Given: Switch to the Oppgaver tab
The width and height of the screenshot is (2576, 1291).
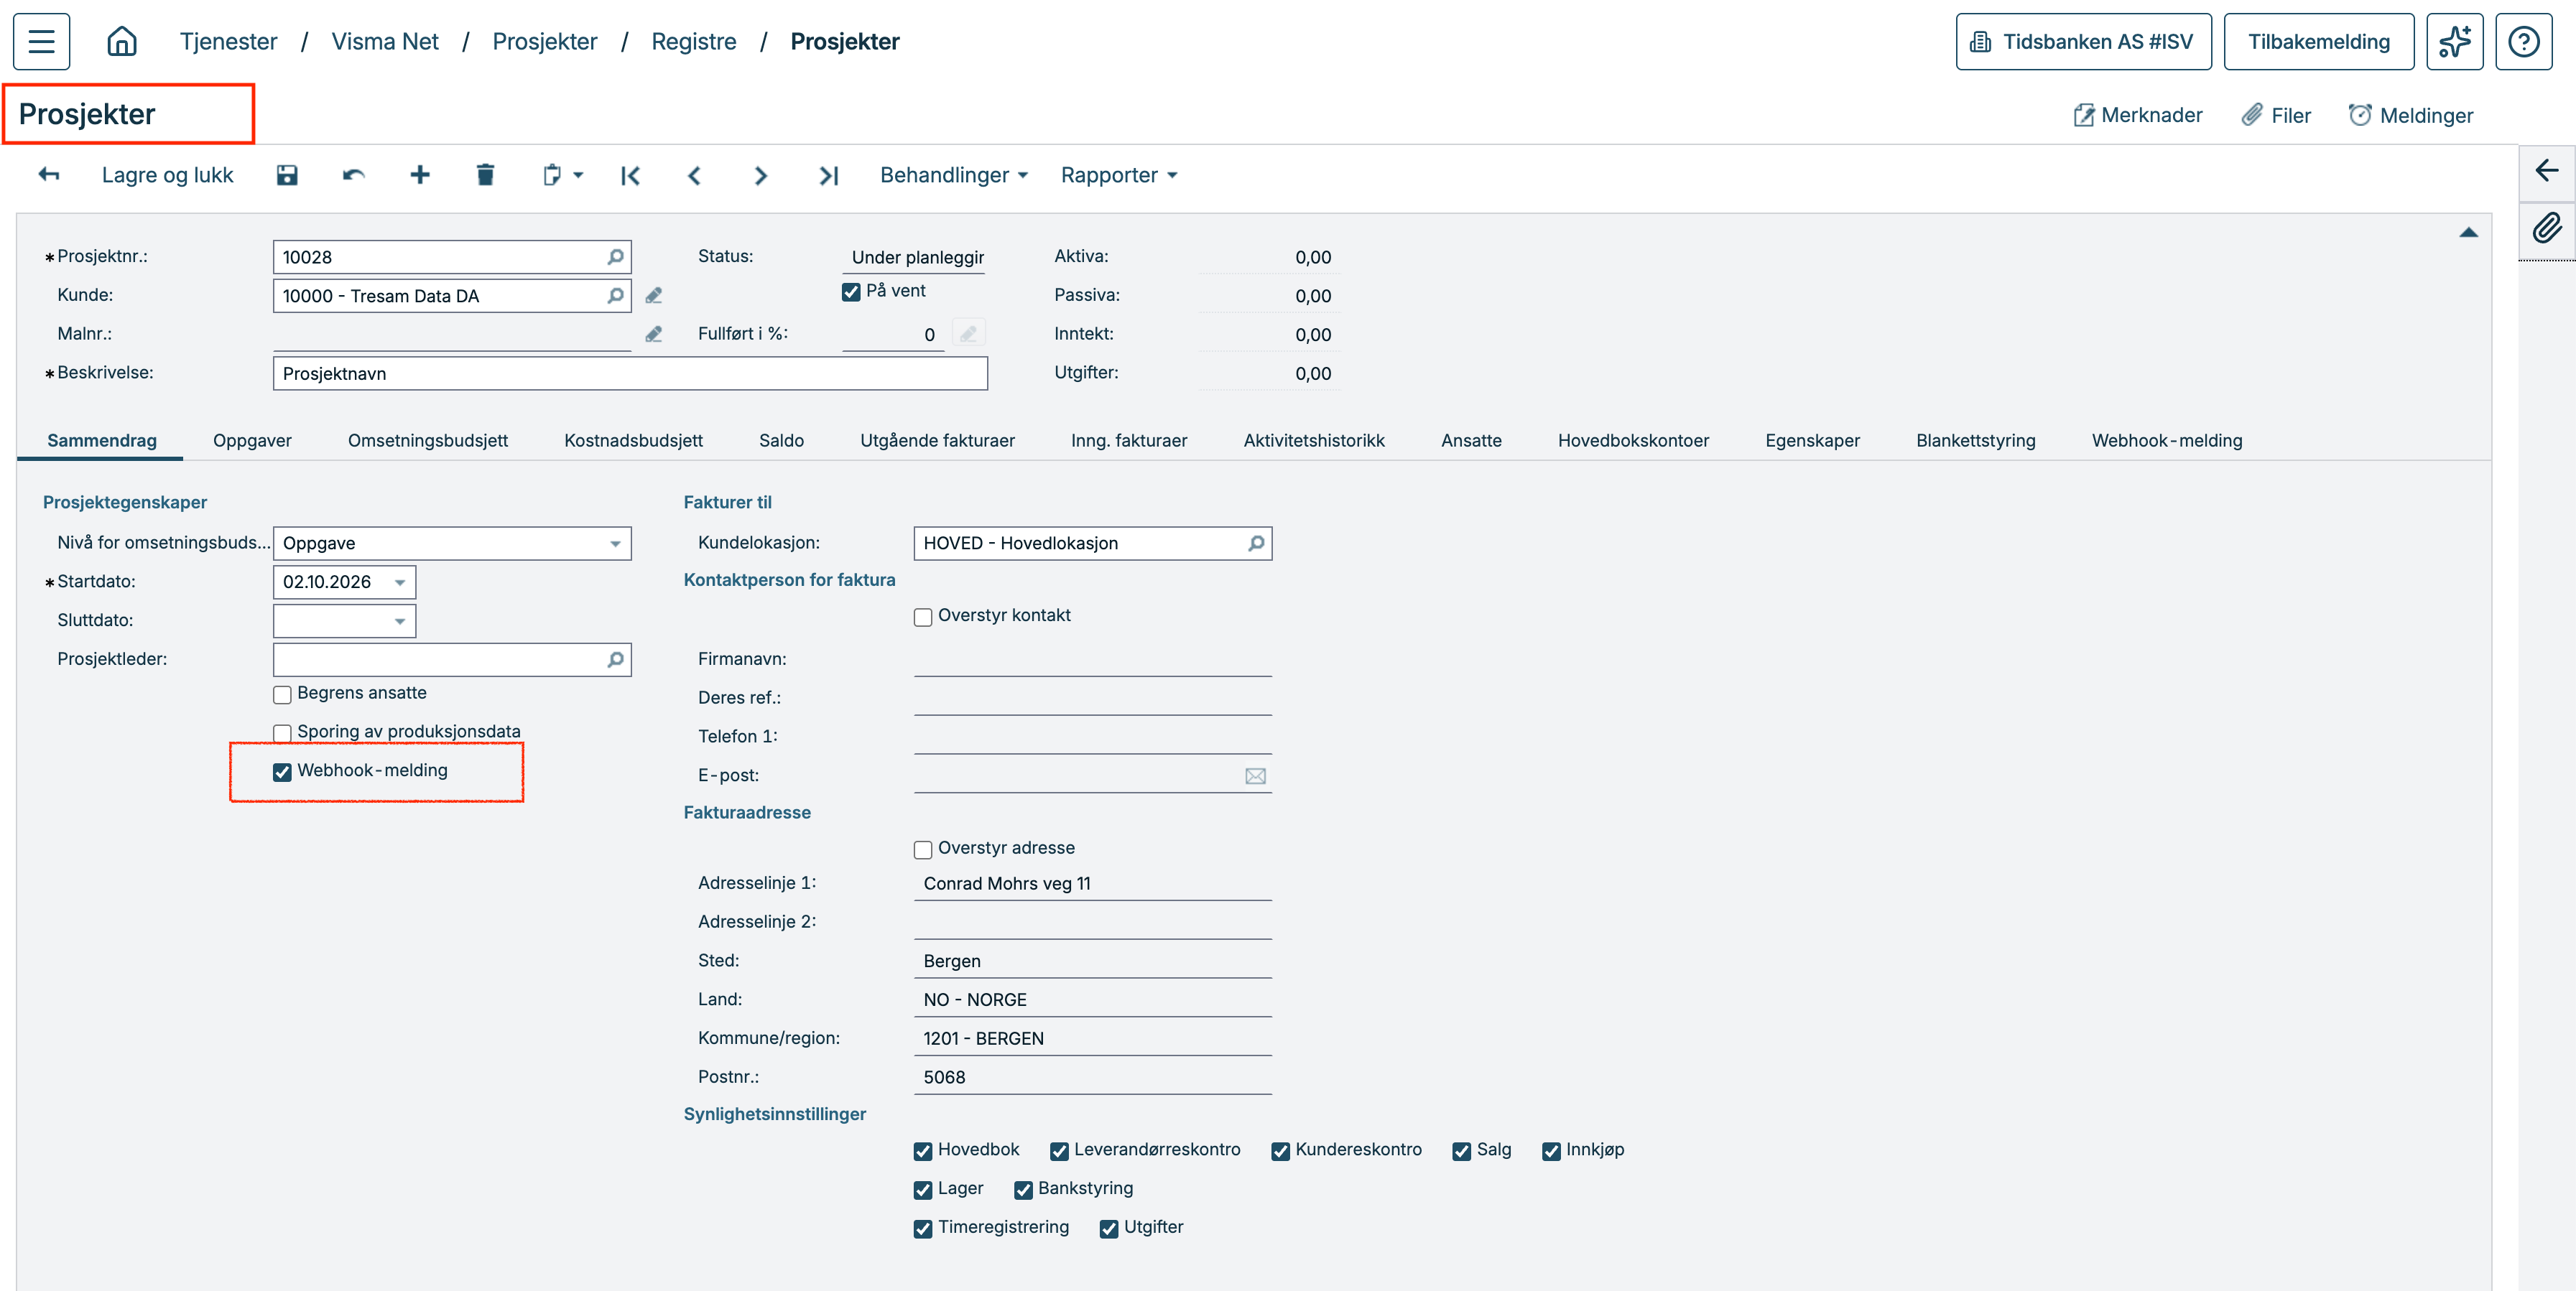Looking at the screenshot, I should [252, 441].
